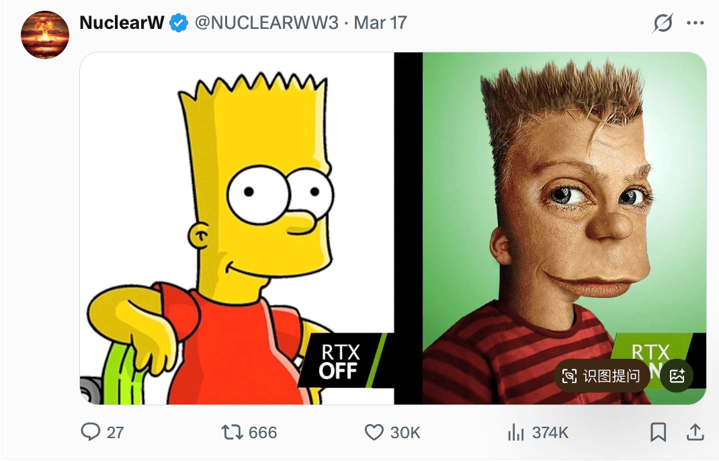Click the Grok explain-post icon
Image resolution: width=719 pixels, height=461 pixels.
(x=663, y=24)
